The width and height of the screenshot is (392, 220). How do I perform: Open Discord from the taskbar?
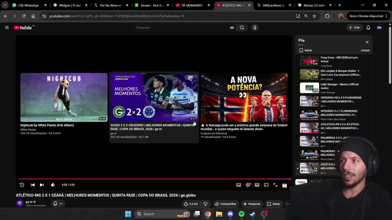(230, 214)
